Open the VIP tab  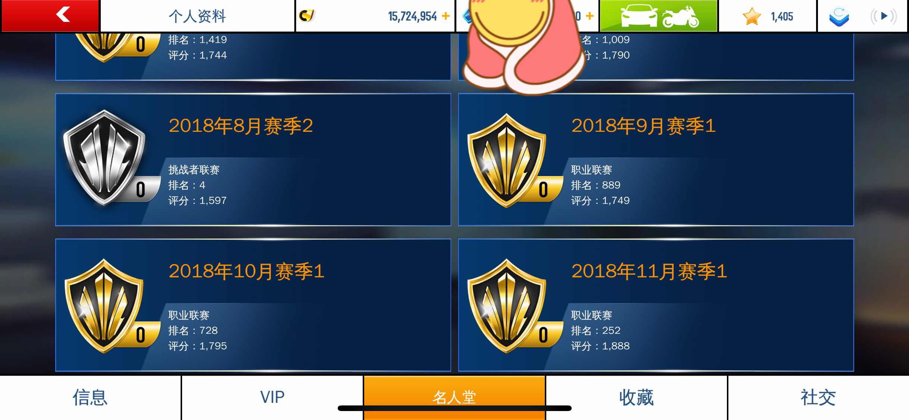coord(272,398)
